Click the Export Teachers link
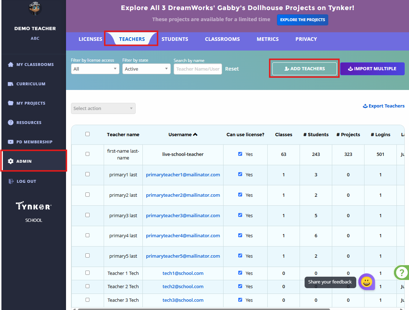Viewport: 409px width, 310px height. click(384, 106)
